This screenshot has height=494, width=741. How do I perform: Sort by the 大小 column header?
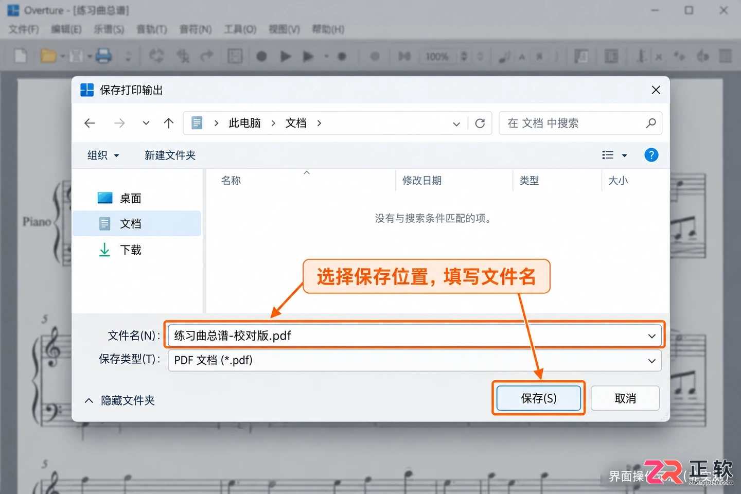point(618,181)
